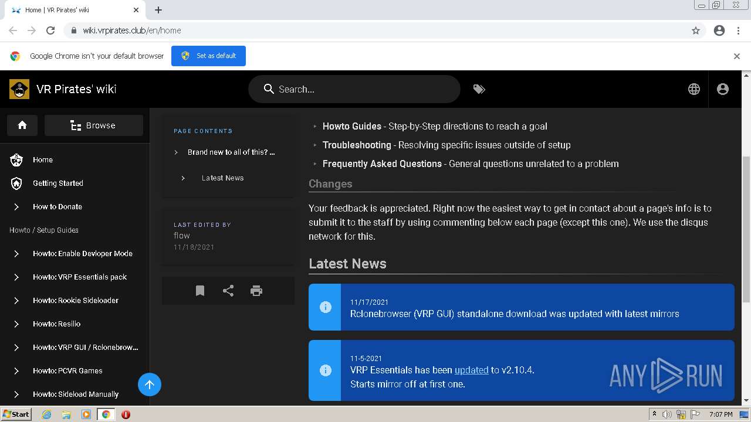Expand Howto: Rookie Sideloader entry
This screenshot has width=751, height=422.
pos(16,300)
